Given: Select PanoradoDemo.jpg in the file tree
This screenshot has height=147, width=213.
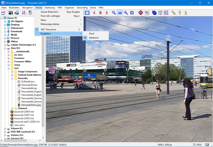Looking at the screenshot, I should pos(31,105).
